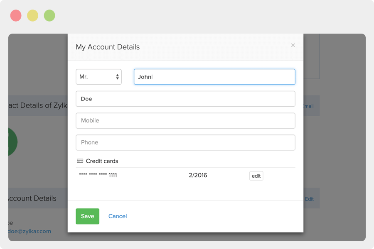
Task: Click the up-down arrows on title selector
Action: (117, 76)
